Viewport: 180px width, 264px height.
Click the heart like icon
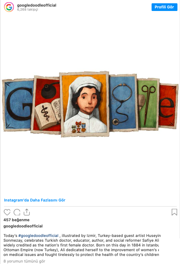7,212
